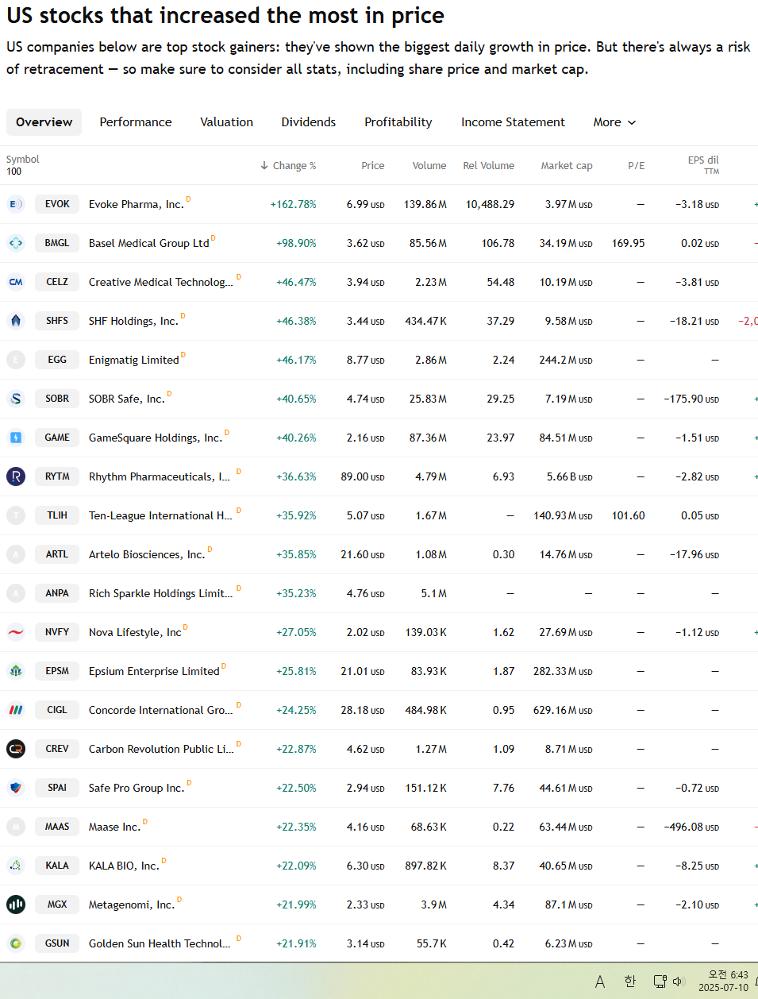The height and width of the screenshot is (999, 758).
Task: Click the KALA BIO logo icon
Action: pyautogui.click(x=16, y=866)
